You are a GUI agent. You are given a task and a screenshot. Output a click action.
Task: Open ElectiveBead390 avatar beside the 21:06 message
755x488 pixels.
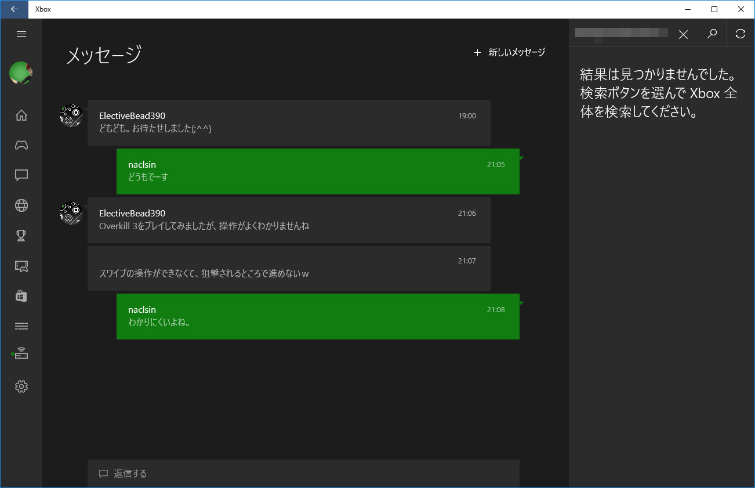[x=71, y=213]
